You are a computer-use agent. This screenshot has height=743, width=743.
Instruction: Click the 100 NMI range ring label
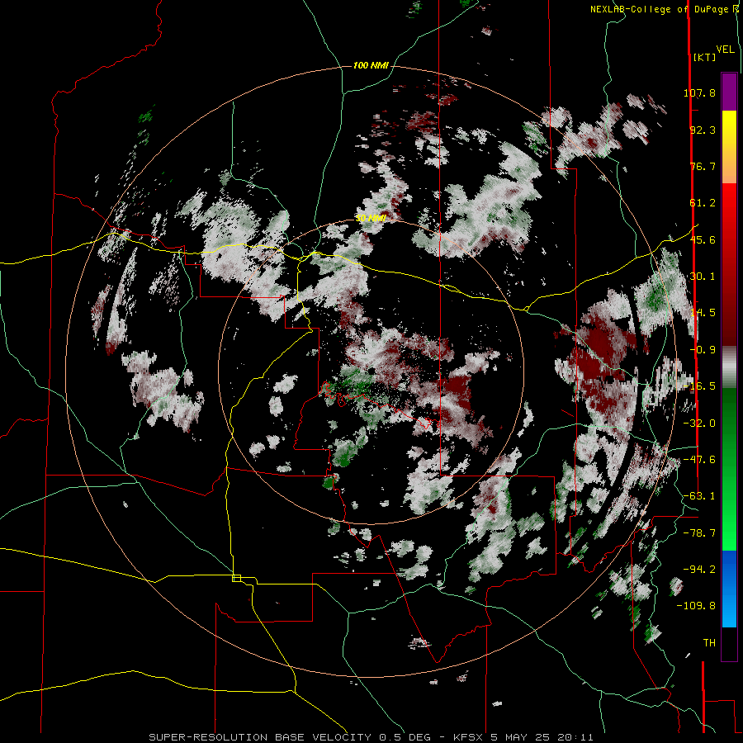(371, 65)
